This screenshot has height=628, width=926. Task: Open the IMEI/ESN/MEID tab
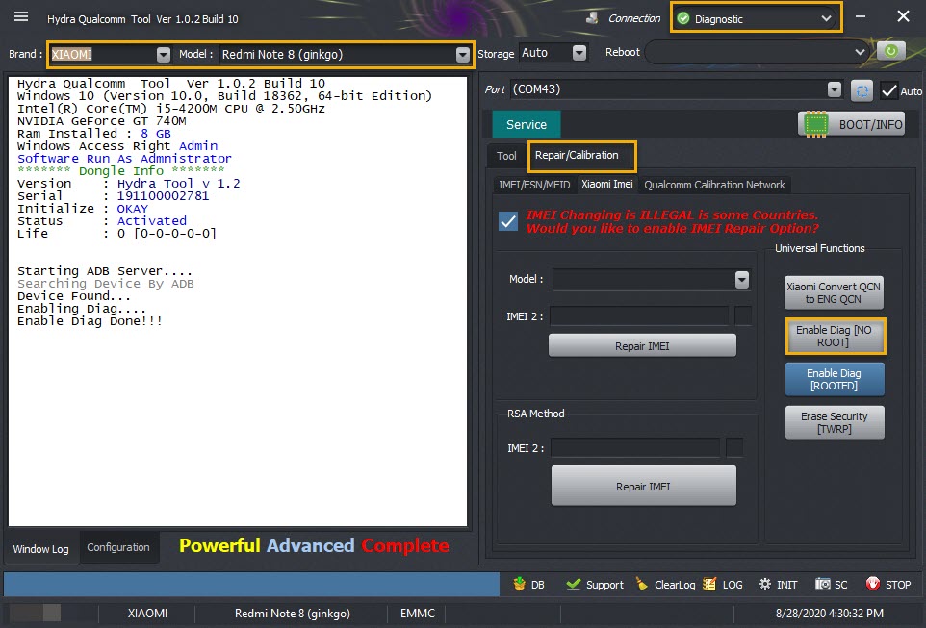(534, 185)
